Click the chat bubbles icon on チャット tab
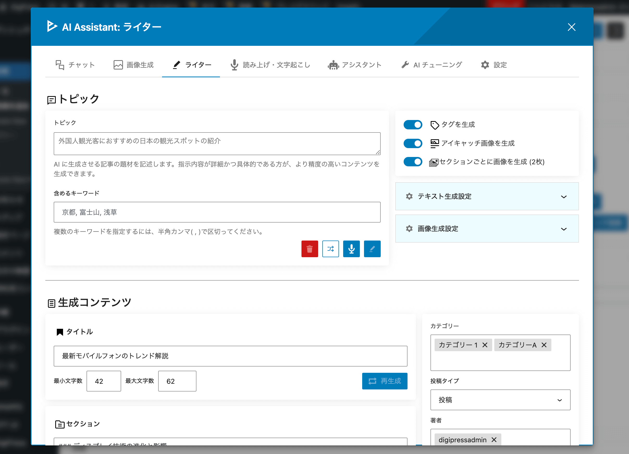 click(x=60, y=65)
